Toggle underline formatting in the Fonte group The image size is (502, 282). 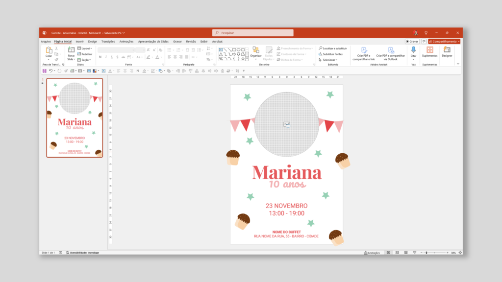point(111,57)
